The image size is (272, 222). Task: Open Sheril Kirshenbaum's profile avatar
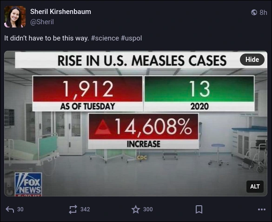15,17
